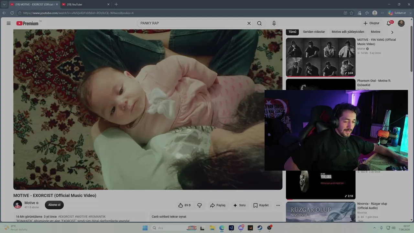Open the weather widget on taskbar

[x=15, y=228]
